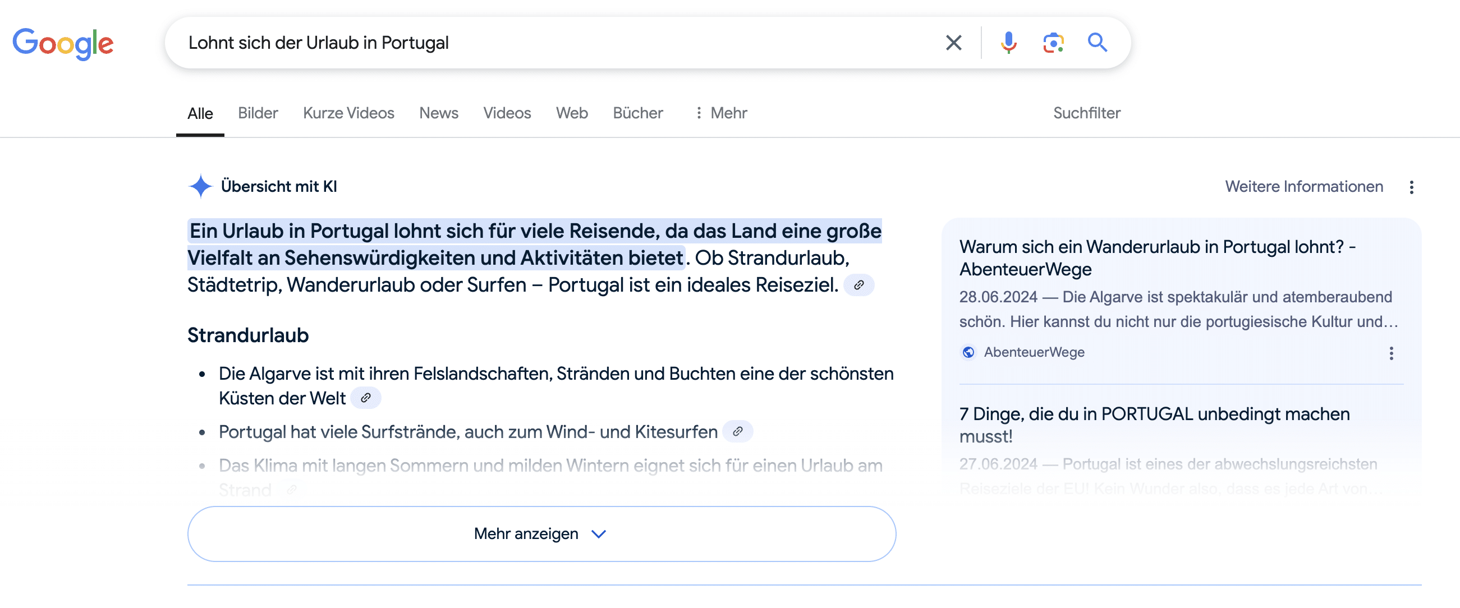1460x608 pixels.
Task: Open the Bücher tab
Action: (637, 113)
